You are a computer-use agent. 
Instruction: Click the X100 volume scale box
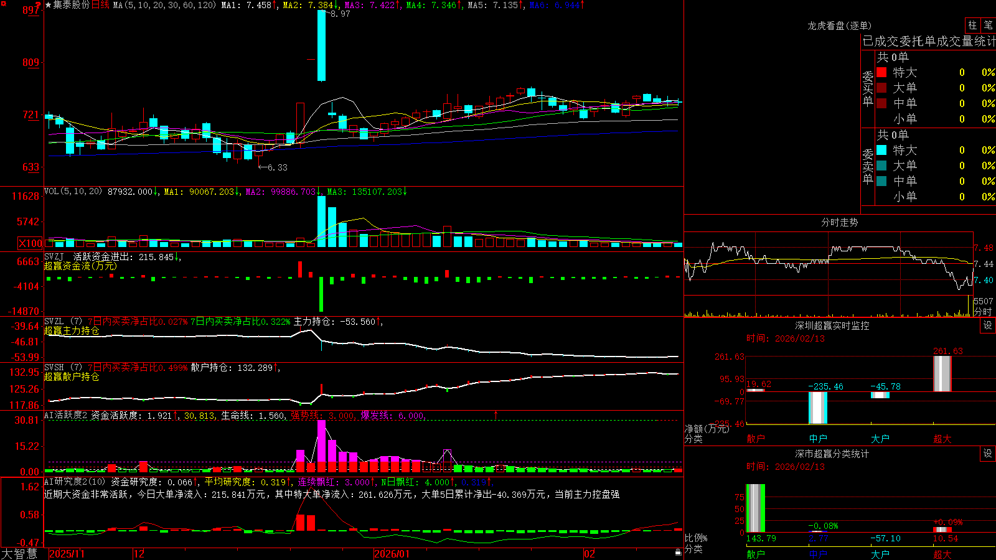pos(31,243)
